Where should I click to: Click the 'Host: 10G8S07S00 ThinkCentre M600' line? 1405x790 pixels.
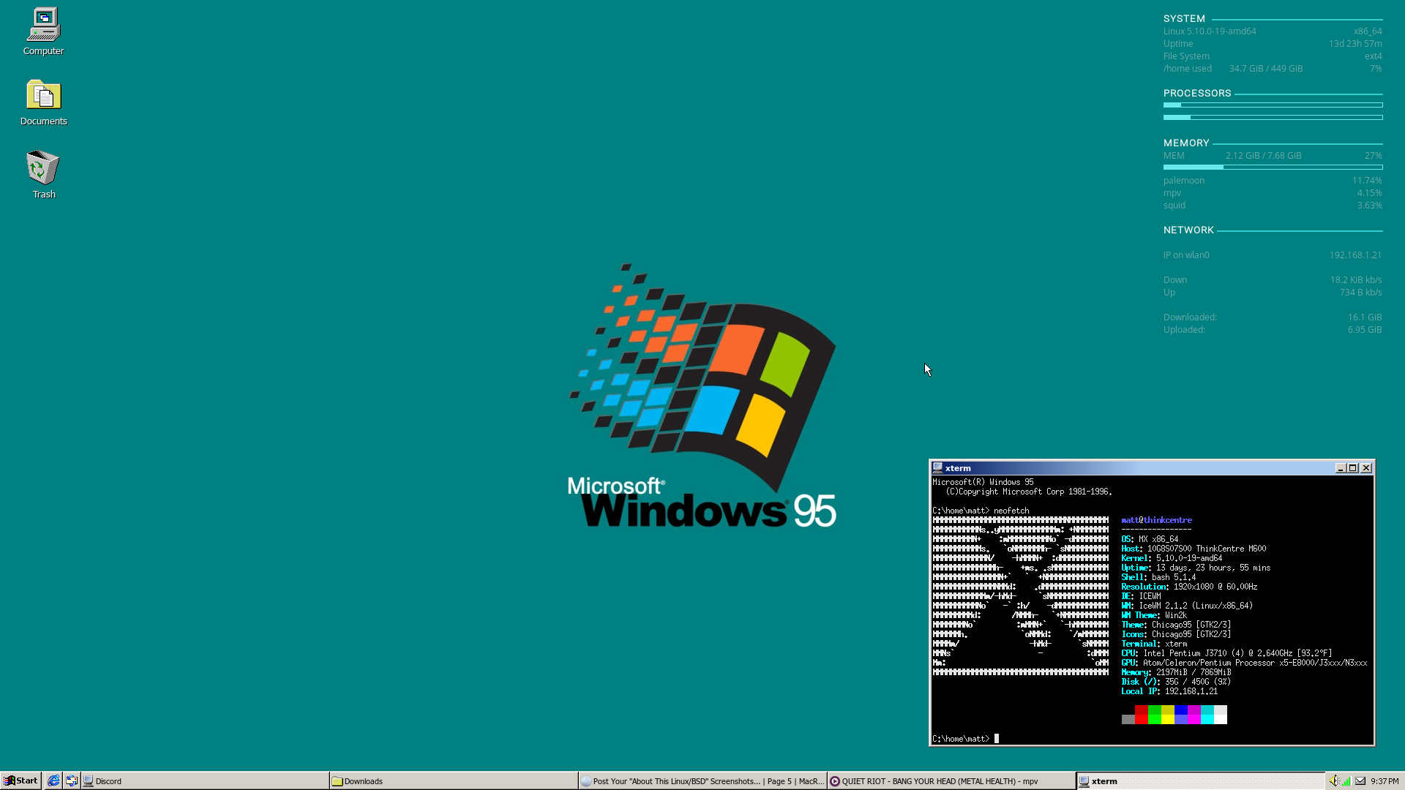coord(1194,549)
